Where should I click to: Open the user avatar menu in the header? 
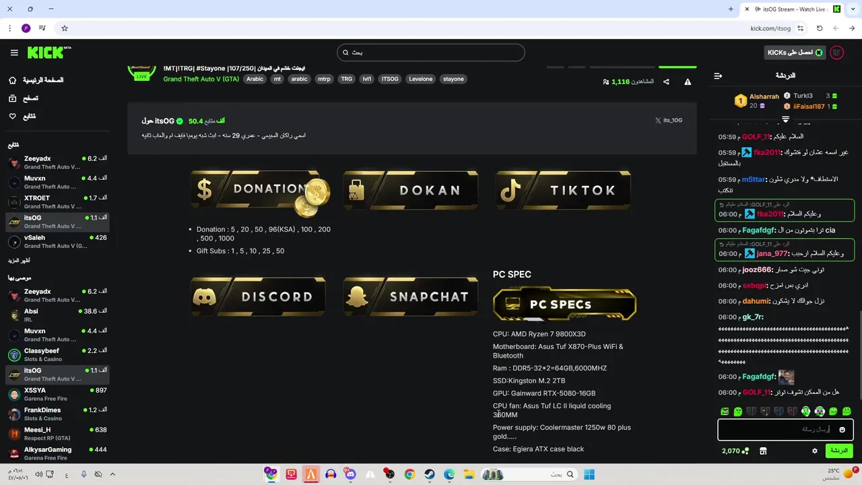coord(837,53)
